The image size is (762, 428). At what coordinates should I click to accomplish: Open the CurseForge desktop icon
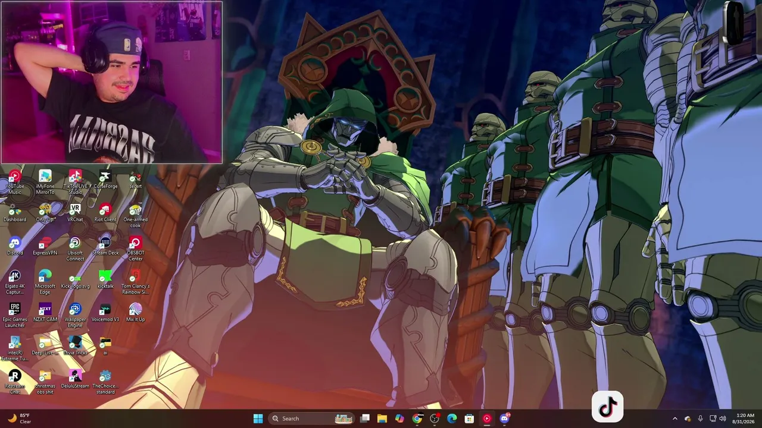pyautogui.click(x=105, y=180)
